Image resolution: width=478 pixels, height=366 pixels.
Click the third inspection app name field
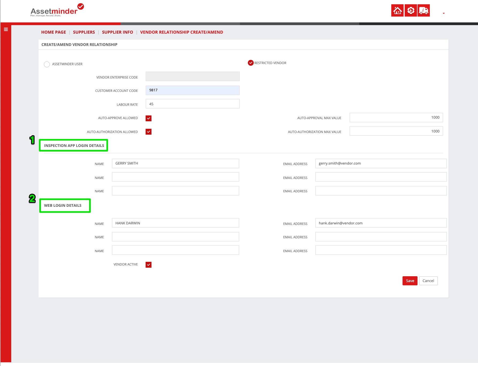[176, 191]
